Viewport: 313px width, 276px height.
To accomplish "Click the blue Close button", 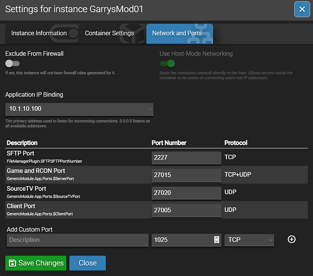I will point(87,263).
